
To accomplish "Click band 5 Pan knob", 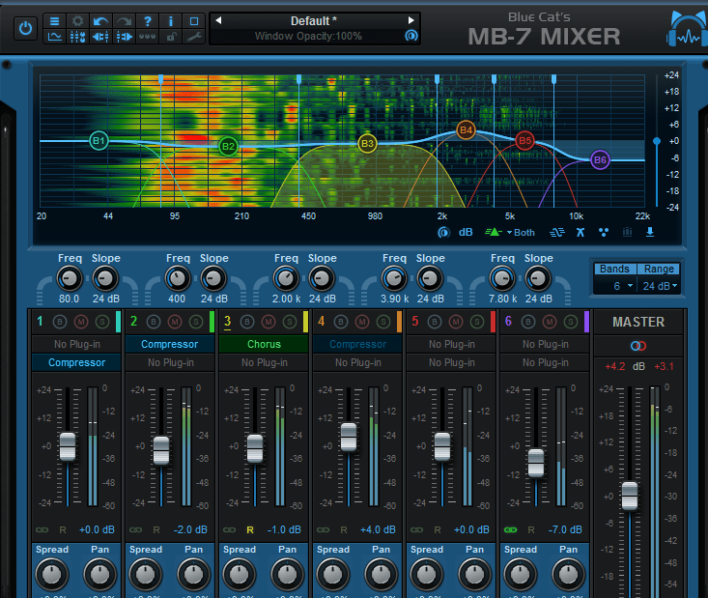I will coord(474,574).
